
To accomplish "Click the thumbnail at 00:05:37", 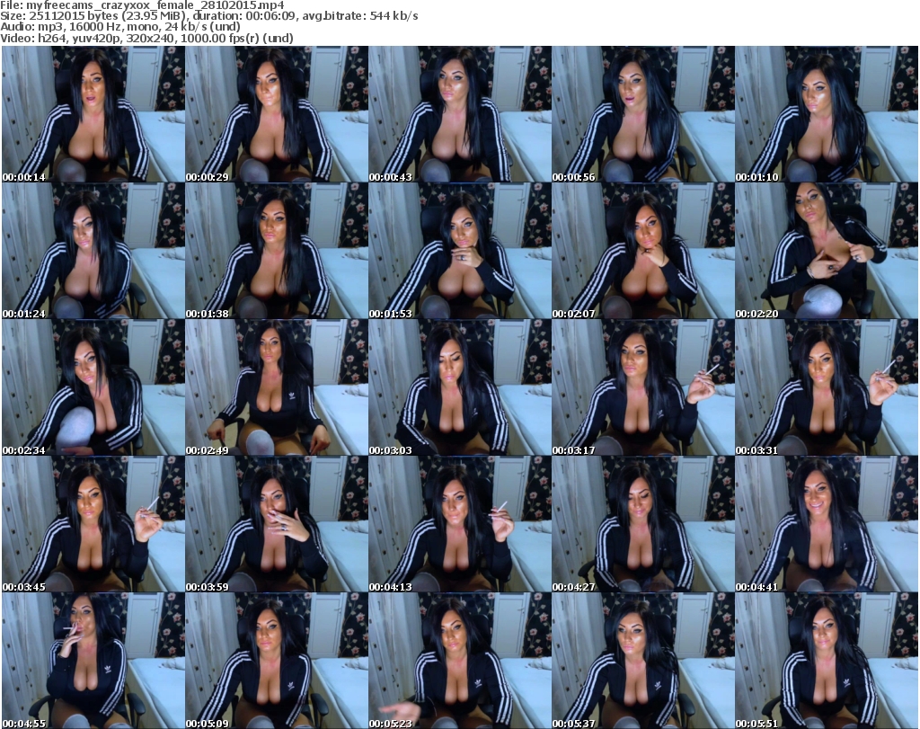I will point(643,661).
